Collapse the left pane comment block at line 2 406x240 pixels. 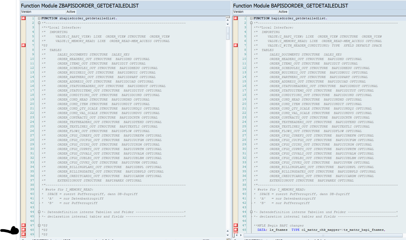pyautogui.click(x=39, y=23)
